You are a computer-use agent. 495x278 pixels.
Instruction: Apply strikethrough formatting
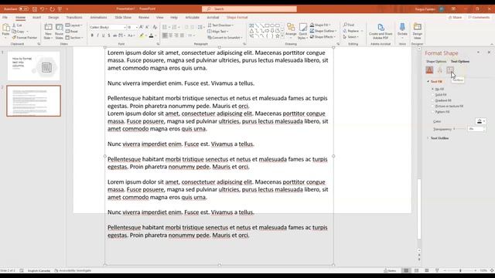tap(114, 36)
